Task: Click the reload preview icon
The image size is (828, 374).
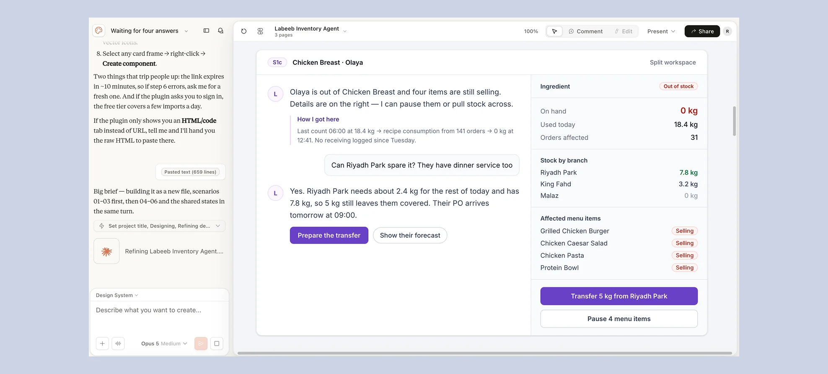Action: [x=244, y=31]
